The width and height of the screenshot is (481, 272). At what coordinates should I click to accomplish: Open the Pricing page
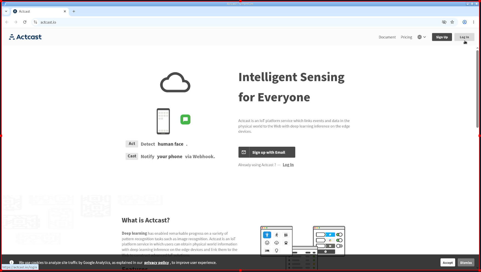[406, 37]
